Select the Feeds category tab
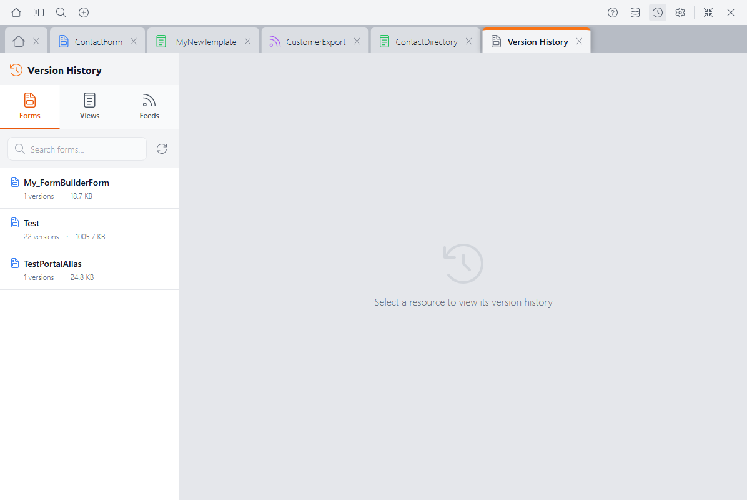Viewport: 747px width, 500px height. click(149, 107)
